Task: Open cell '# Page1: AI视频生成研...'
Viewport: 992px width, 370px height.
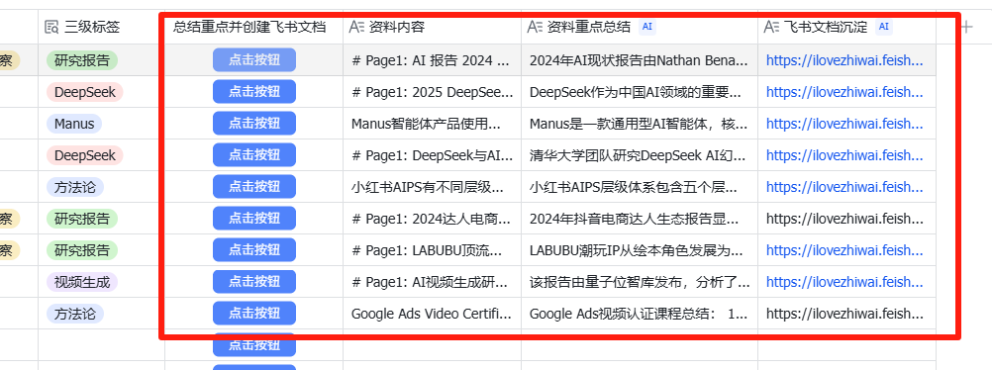Action: 432,281
